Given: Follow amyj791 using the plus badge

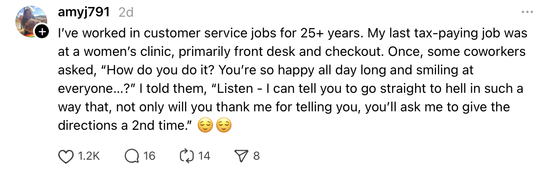Looking at the screenshot, I should tap(42, 32).
